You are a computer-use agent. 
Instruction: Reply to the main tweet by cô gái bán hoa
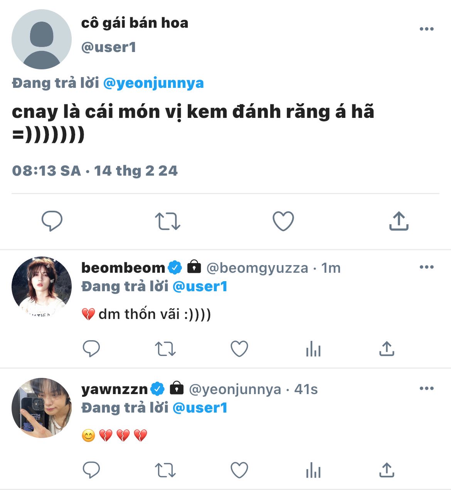[52, 221]
